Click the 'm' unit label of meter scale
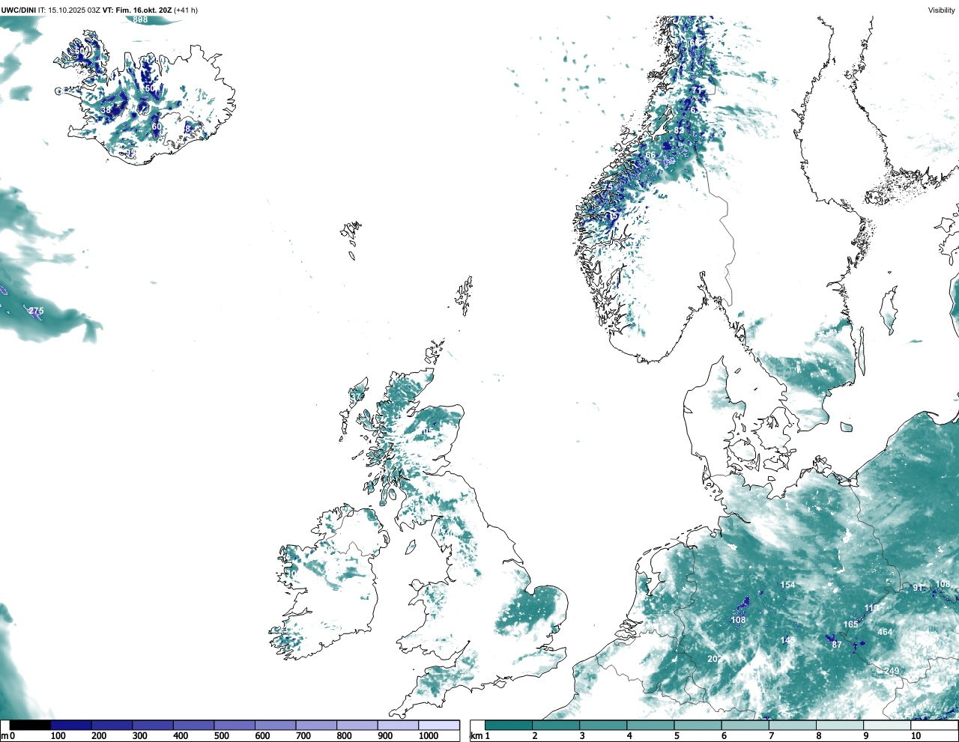 point(4,736)
